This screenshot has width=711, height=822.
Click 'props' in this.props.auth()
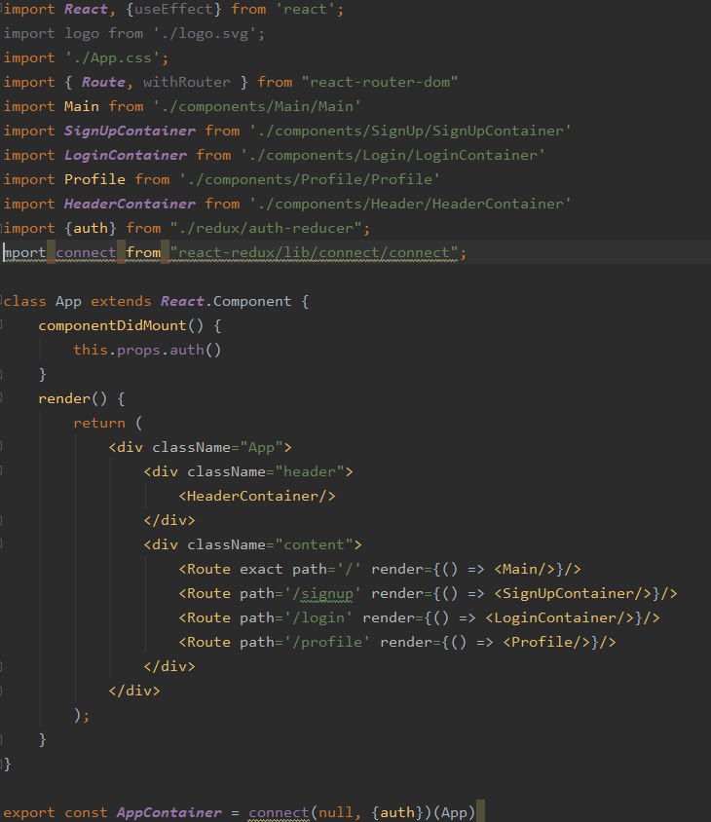(138, 350)
